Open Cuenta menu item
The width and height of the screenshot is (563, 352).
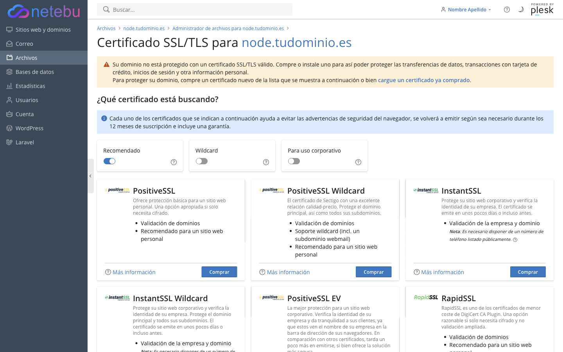[44, 114]
